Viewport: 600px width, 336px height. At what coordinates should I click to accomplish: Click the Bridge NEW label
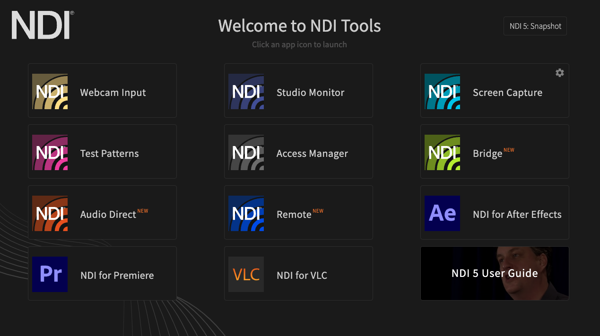pyautogui.click(x=509, y=149)
